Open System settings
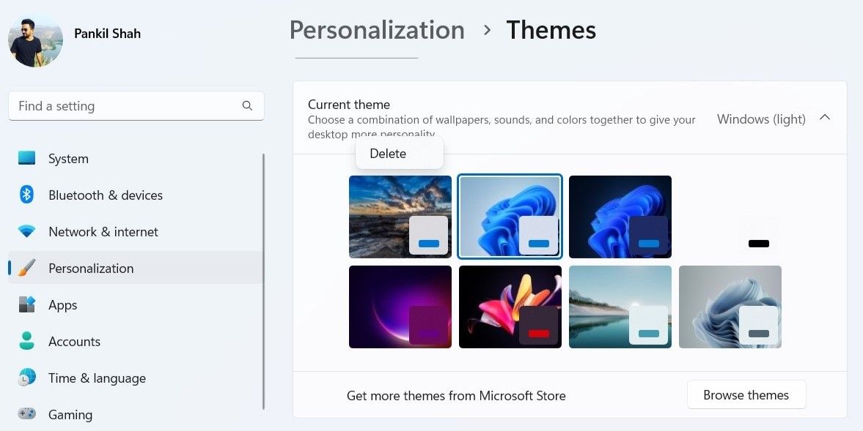The image size is (863, 431). point(135,159)
